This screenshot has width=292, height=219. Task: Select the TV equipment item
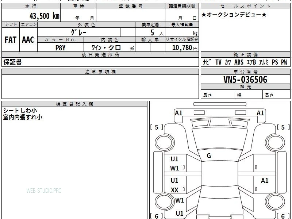(218, 62)
